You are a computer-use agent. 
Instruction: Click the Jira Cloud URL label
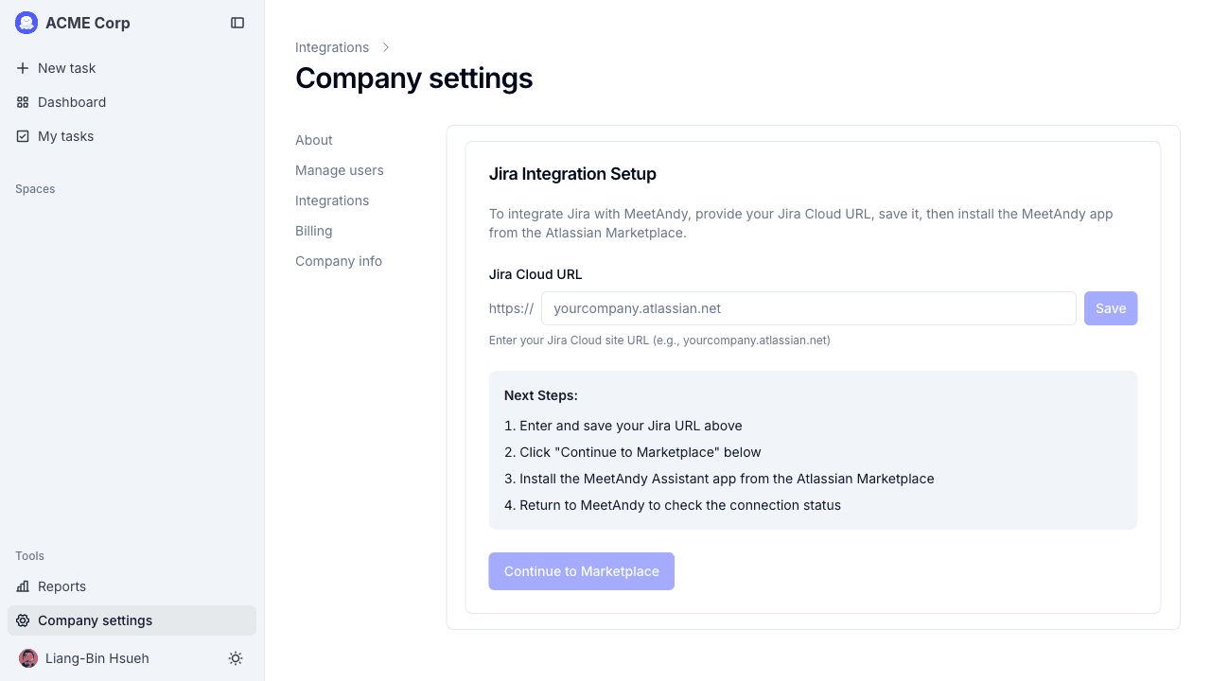[535, 274]
